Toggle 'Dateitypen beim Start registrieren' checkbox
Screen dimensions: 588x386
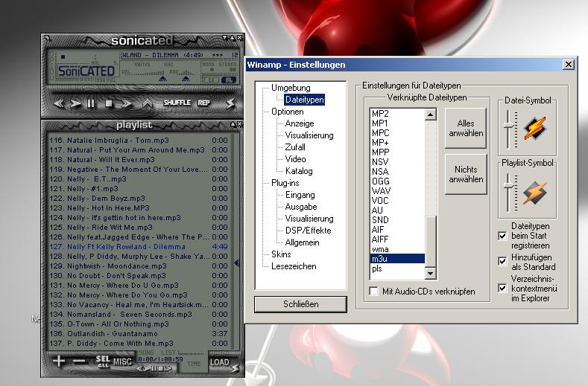(x=502, y=236)
